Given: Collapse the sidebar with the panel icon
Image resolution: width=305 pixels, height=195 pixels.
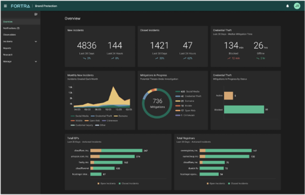Looking at the screenshot, I should click(36, 14).
